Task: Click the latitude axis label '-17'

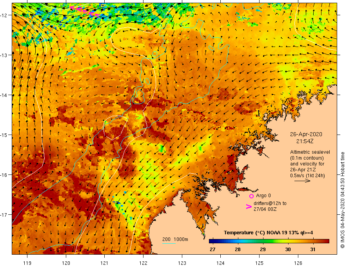Action: 4,215
